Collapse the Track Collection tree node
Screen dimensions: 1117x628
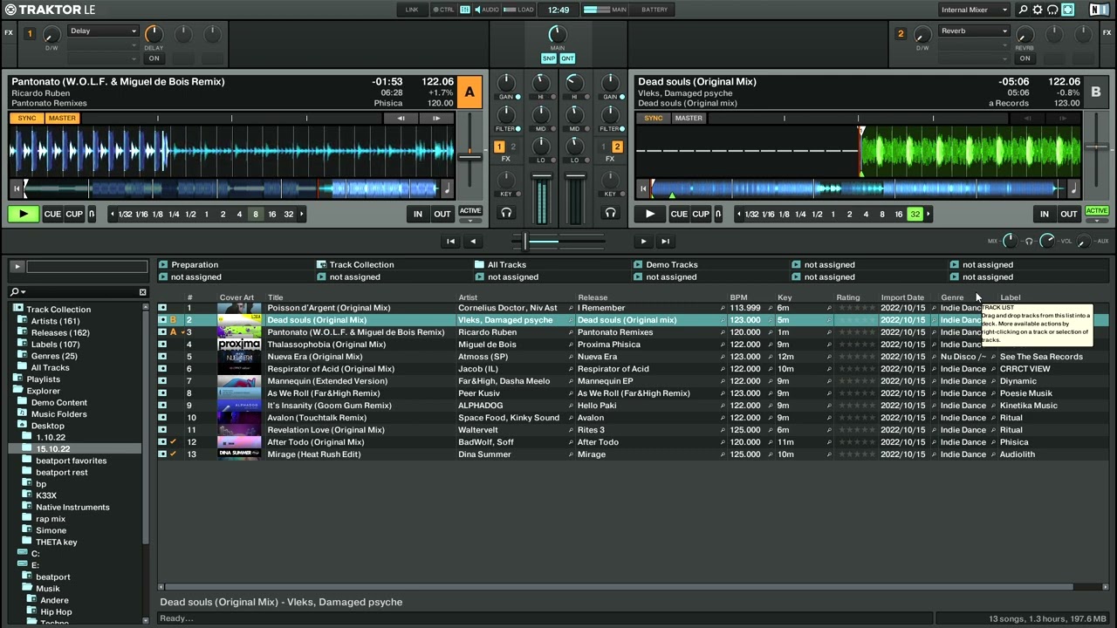(x=17, y=309)
